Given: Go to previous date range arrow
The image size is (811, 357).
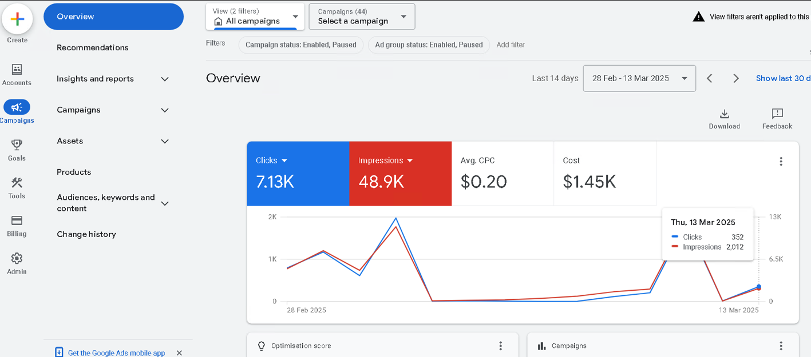Looking at the screenshot, I should (x=710, y=78).
